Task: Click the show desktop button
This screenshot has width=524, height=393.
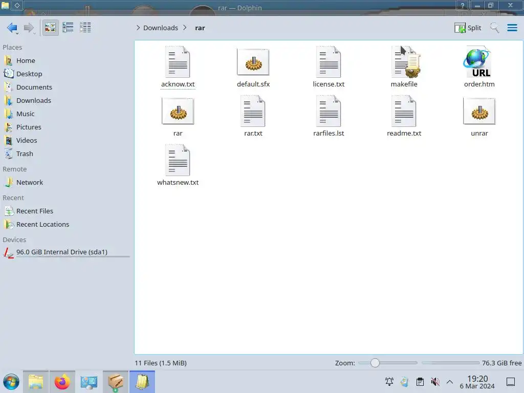Action: tap(511, 382)
